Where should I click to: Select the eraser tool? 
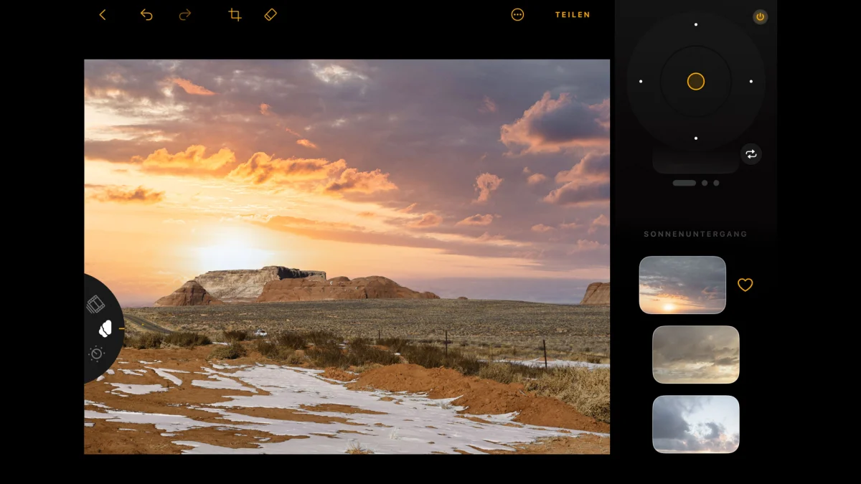point(270,14)
